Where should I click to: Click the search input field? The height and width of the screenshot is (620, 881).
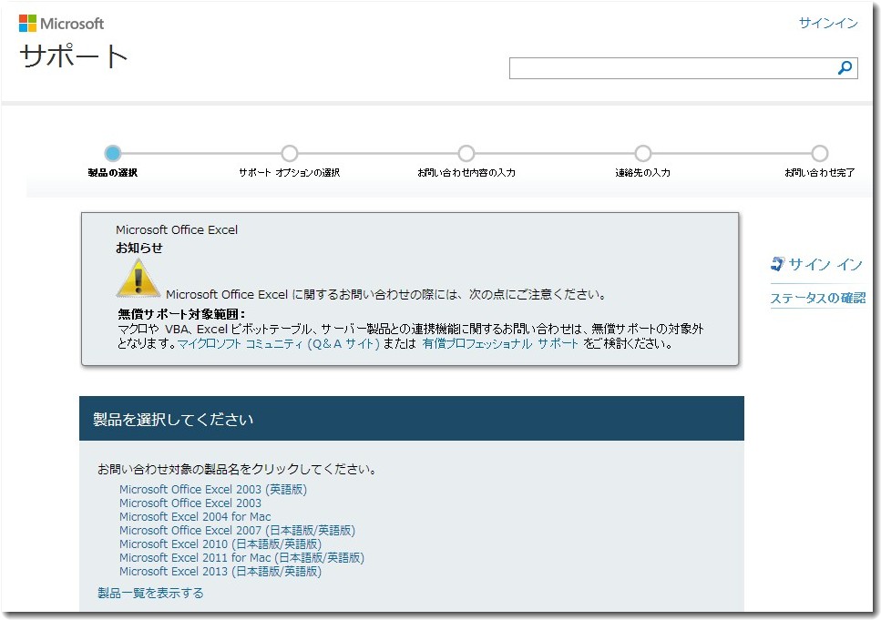[683, 68]
